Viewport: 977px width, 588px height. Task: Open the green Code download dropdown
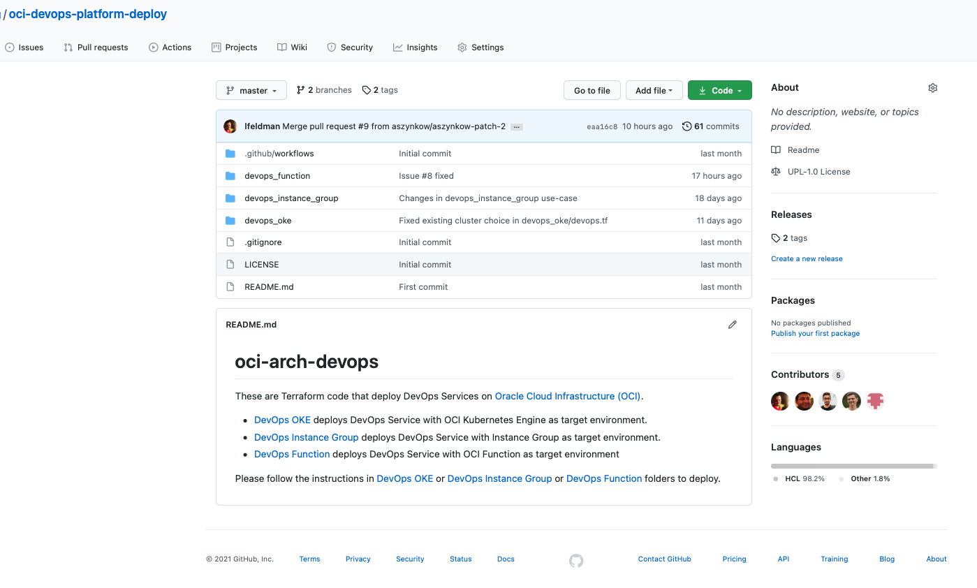tap(720, 90)
